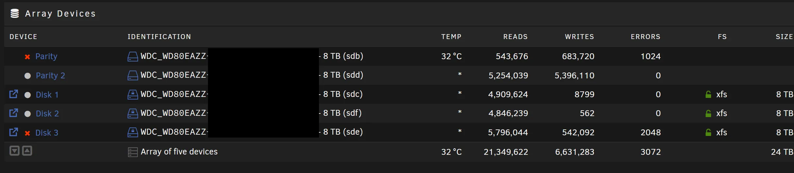This screenshot has width=794, height=173.
Task: Spin down all disks with down arrow
Action: coord(14,151)
